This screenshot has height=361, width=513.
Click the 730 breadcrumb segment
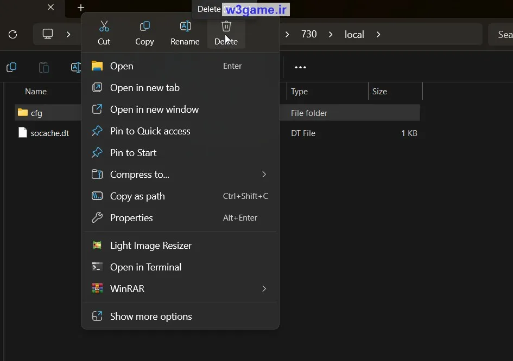(309, 34)
